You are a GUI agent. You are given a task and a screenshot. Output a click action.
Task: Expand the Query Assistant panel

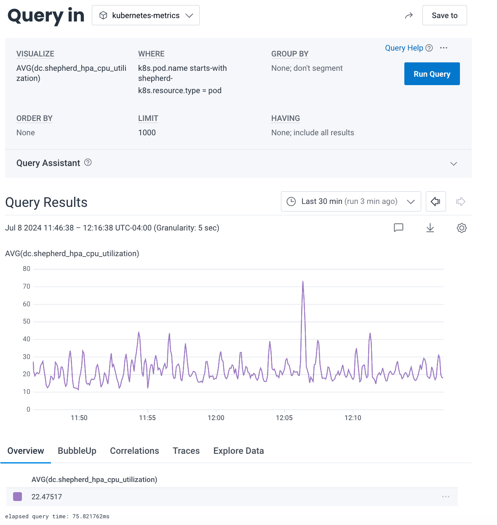[x=454, y=163]
